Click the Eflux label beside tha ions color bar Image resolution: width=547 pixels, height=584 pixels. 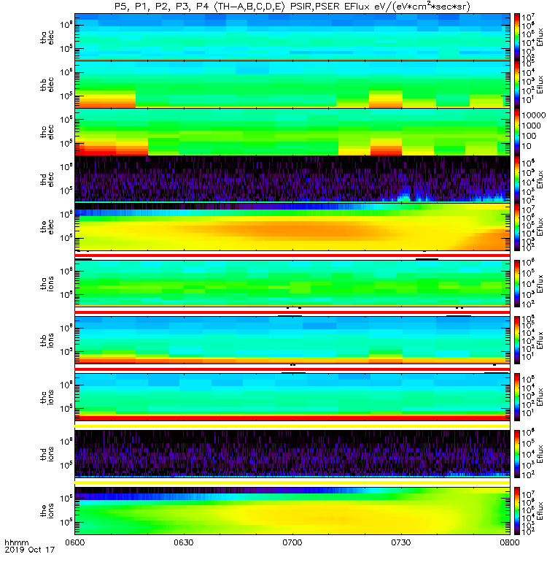click(540, 283)
